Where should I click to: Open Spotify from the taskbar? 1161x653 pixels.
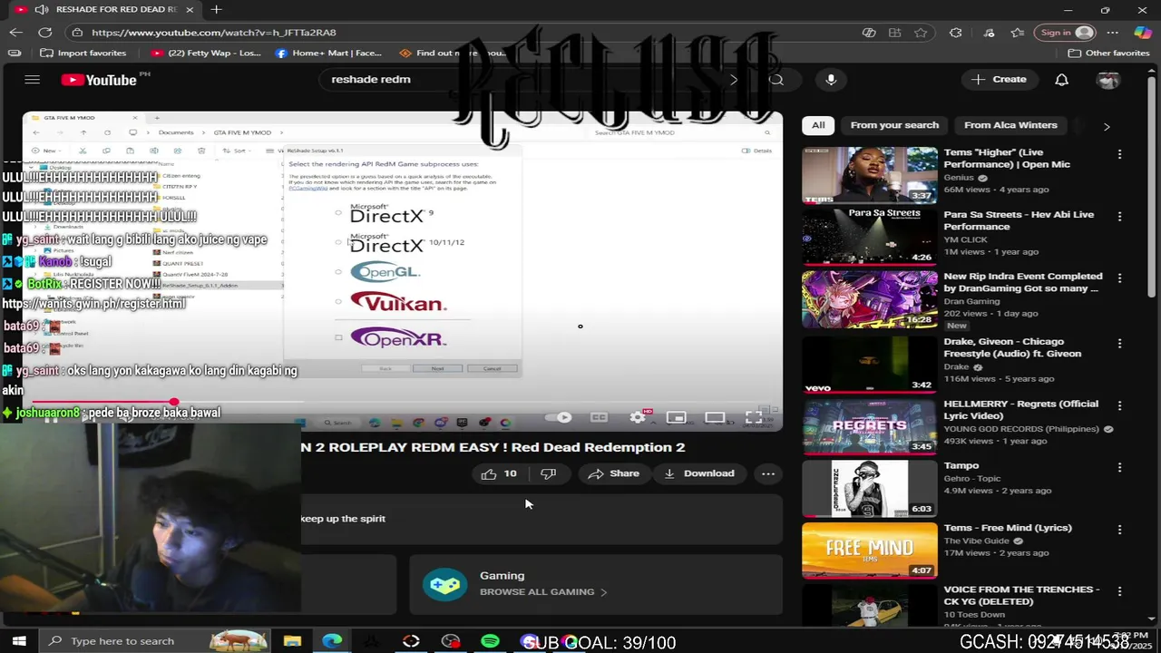pyautogui.click(x=490, y=641)
